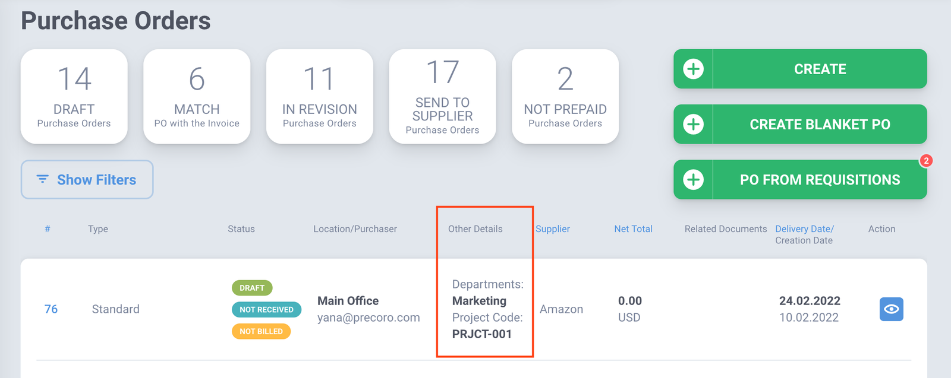Click the CREATE BLANKET PO button
The width and height of the screenshot is (951, 378).
800,124
